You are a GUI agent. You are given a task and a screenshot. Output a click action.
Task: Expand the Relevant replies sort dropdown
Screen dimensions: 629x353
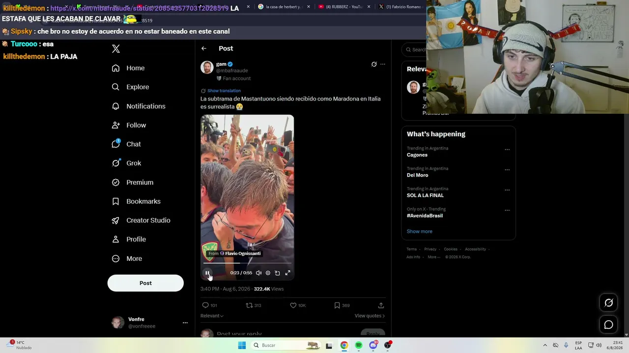click(x=212, y=316)
